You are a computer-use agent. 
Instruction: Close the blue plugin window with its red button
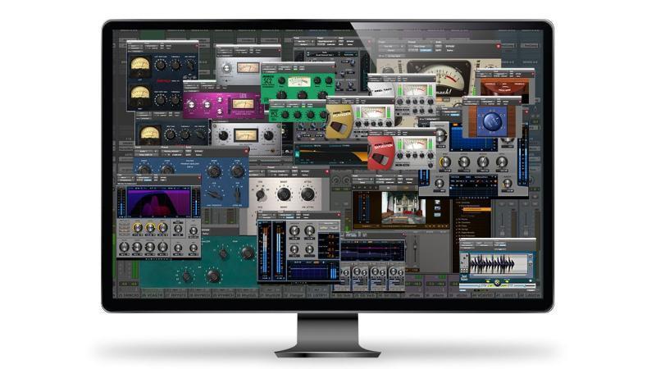click(247, 151)
